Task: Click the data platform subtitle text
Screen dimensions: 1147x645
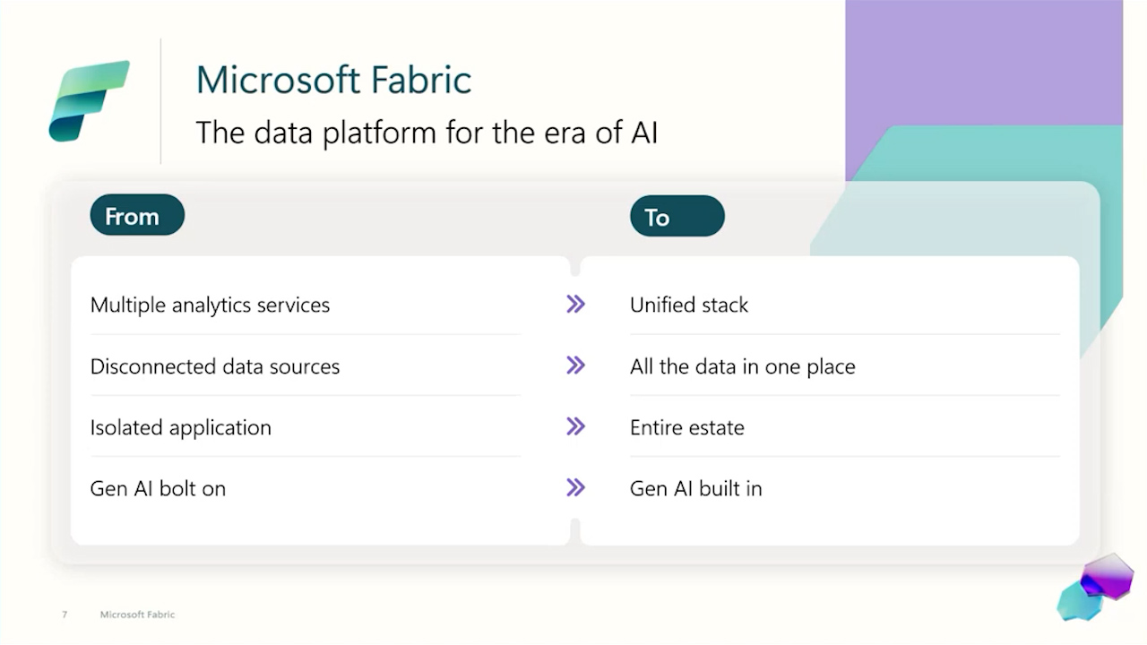Action: [427, 133]
